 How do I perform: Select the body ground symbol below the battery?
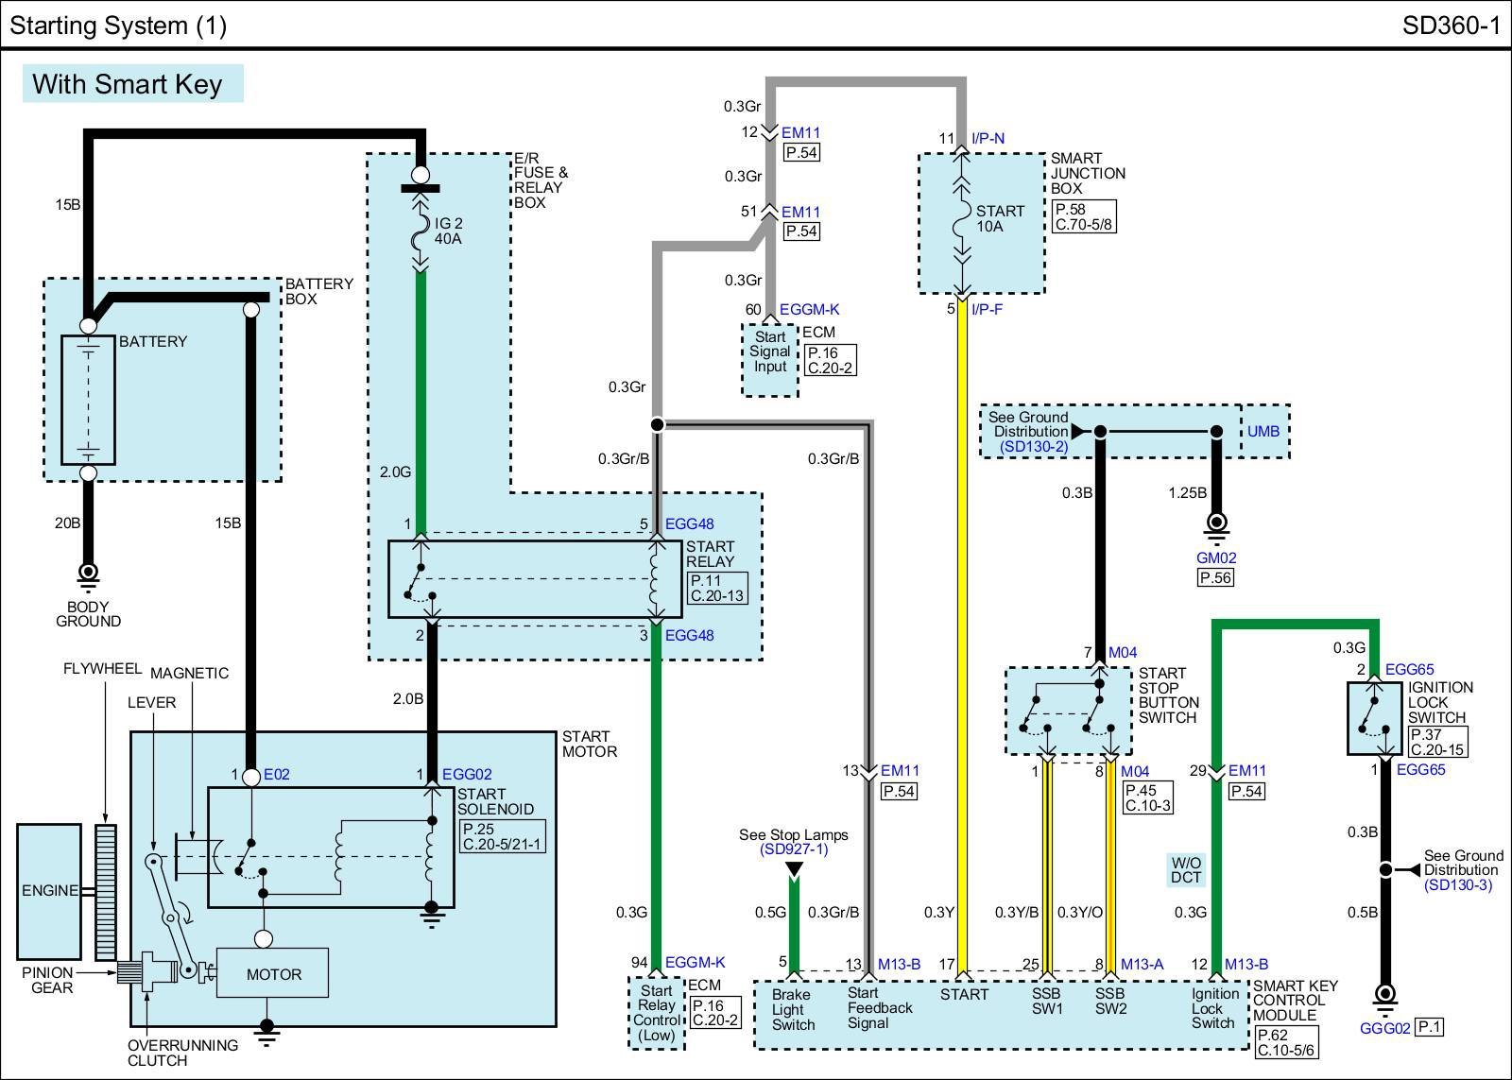click(88, 574)
